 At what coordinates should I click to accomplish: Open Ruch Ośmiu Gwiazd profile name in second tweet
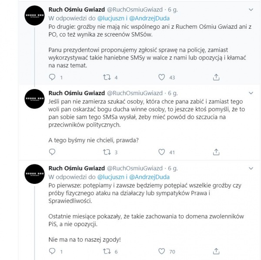coord(76,93)
